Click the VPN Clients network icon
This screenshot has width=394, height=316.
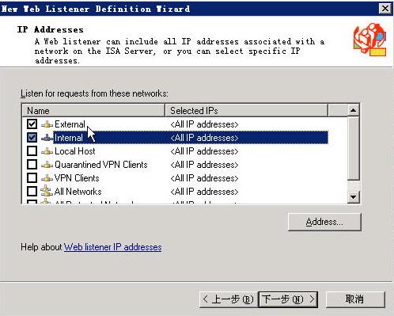pyautogui.click(x=47, y=178)
